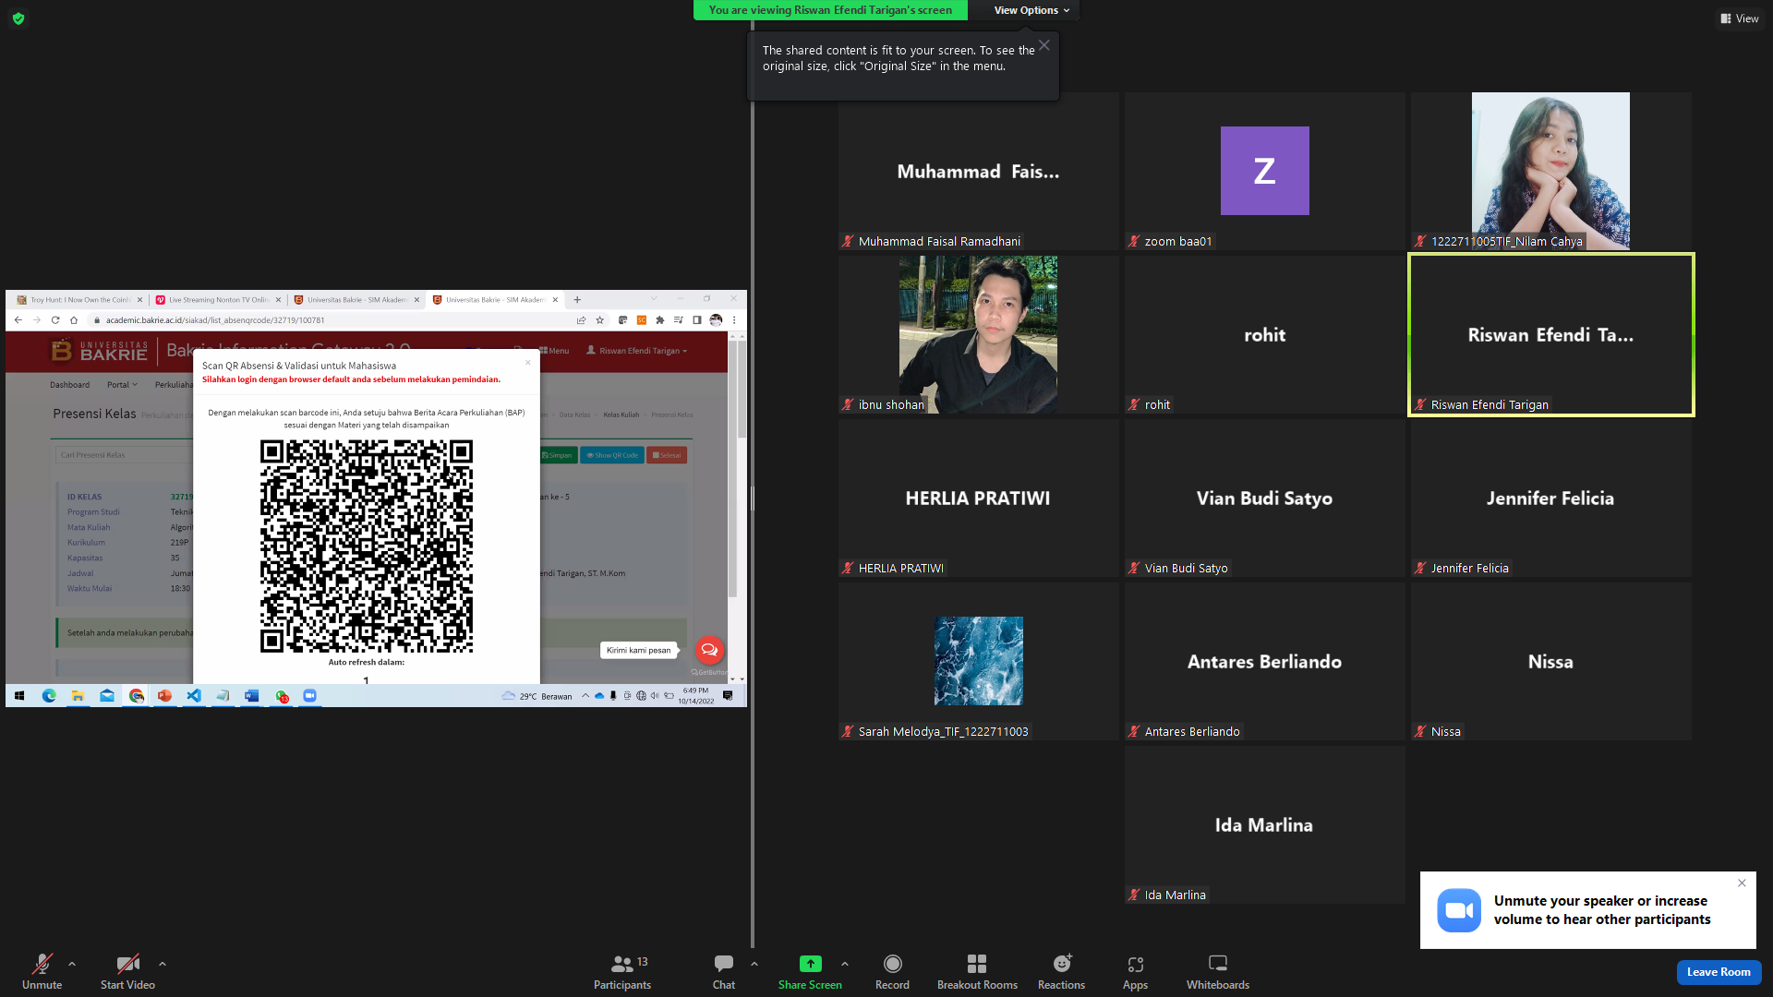The image size is (1773, 997).
Task: Open Visual Studio Code from shared taskbar
Action: coord(194,696)
